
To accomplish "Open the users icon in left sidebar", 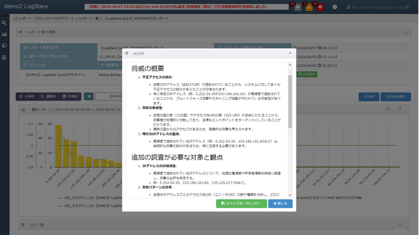I will [x=4, y=57].
